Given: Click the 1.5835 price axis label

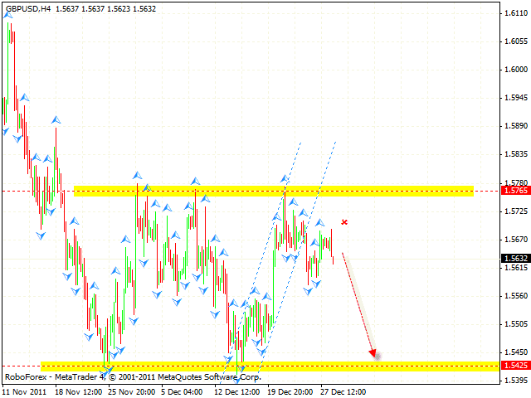Looking at the screenshot, I should point(516,154).
